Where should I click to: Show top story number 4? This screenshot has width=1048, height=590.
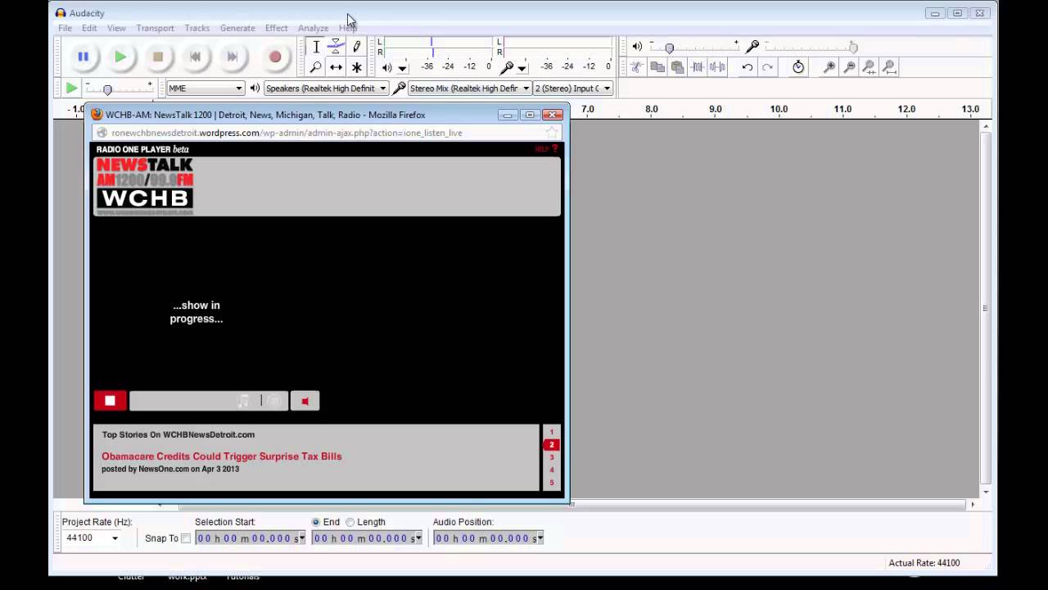552,470
